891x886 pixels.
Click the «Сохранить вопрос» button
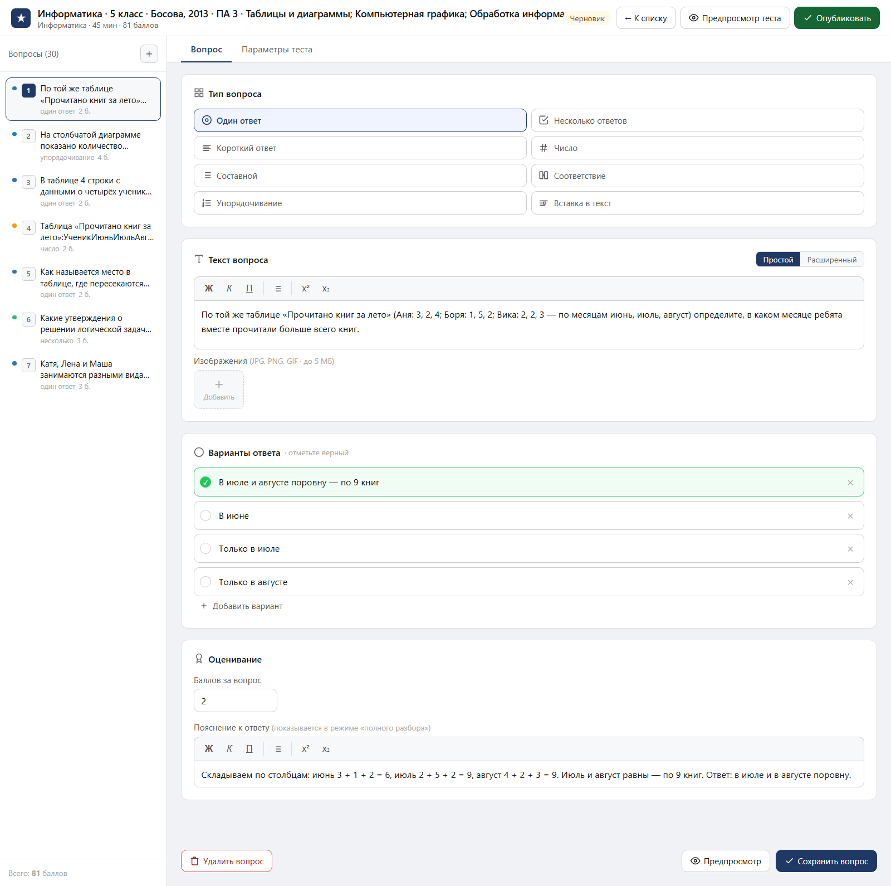pos(826,861)
